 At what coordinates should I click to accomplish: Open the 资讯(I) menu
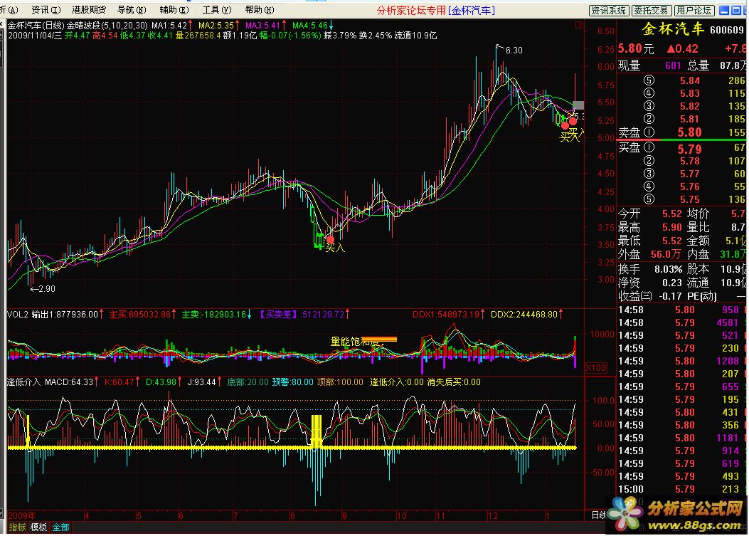pyautogui.click(x=46, y=9)
